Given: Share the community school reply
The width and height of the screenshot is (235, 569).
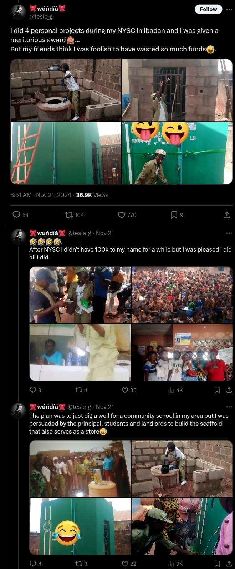Looking at the screenshot, I should click(x=229, y=564).
